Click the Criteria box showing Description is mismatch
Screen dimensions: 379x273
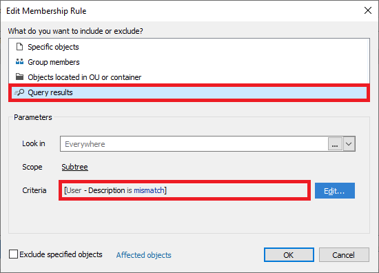coord(185,190)
